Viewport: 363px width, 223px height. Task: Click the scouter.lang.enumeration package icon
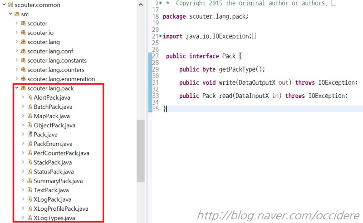23,79
